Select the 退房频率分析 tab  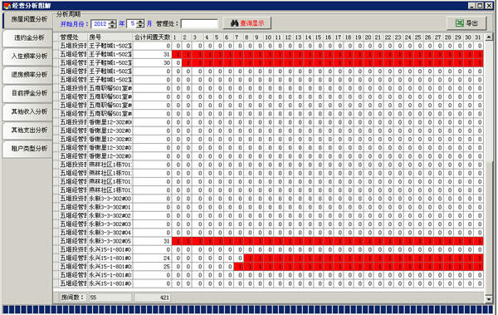[x=27, y=75]
